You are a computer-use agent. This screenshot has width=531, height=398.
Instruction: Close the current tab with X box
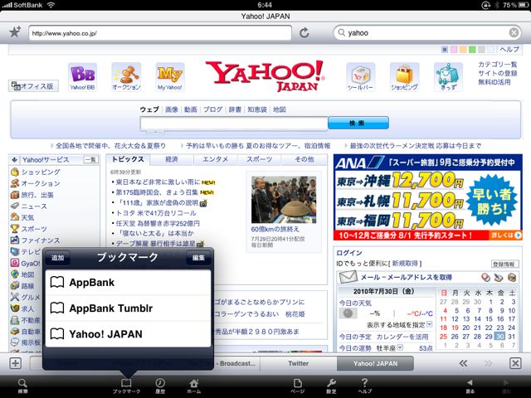coord(515,363)
